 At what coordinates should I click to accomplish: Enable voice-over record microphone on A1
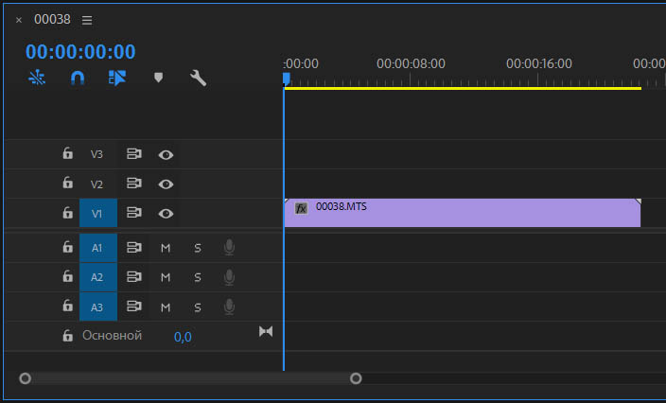pyautogui.click(x=229, y=247)
